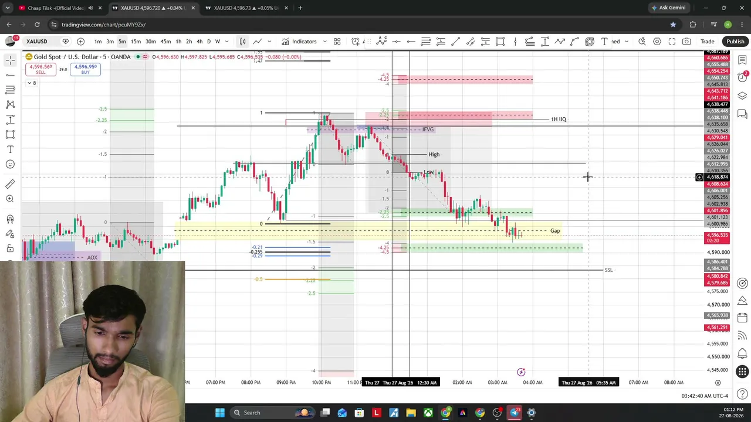Switch to the 30m timeframe

click(151, 42)
